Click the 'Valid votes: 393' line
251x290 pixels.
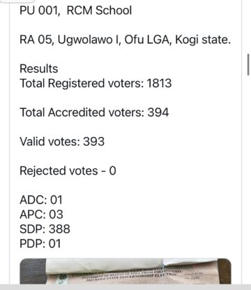(x=62, y=142)
